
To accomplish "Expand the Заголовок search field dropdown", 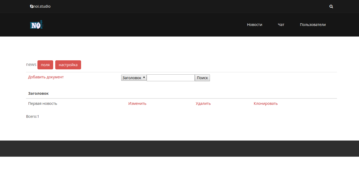I will click(134, 78).
